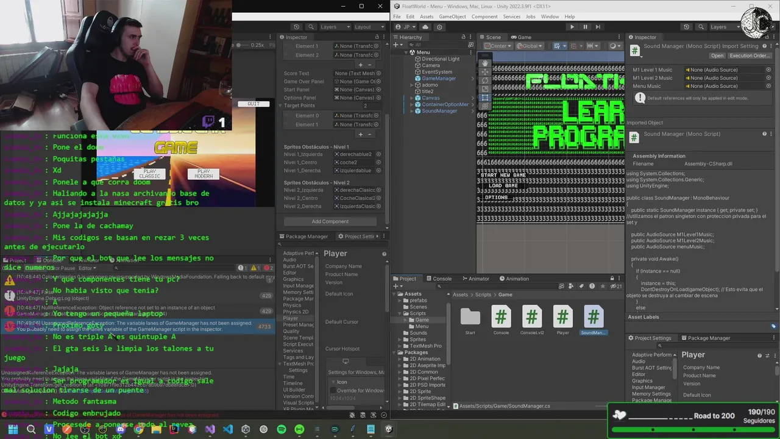The image size is (780, 439).
Task: Select Menu folder under Scripts
Action: pyautogui.click(x=422, y=327)
